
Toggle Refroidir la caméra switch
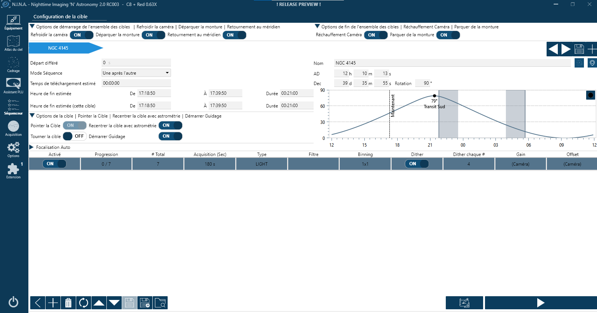click(82, 35)
